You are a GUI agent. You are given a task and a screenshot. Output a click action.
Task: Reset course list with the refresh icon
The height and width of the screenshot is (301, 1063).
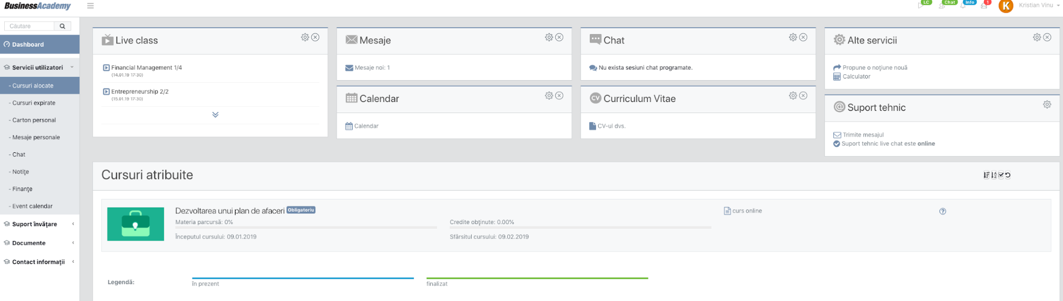click(x=1008, y=175)
